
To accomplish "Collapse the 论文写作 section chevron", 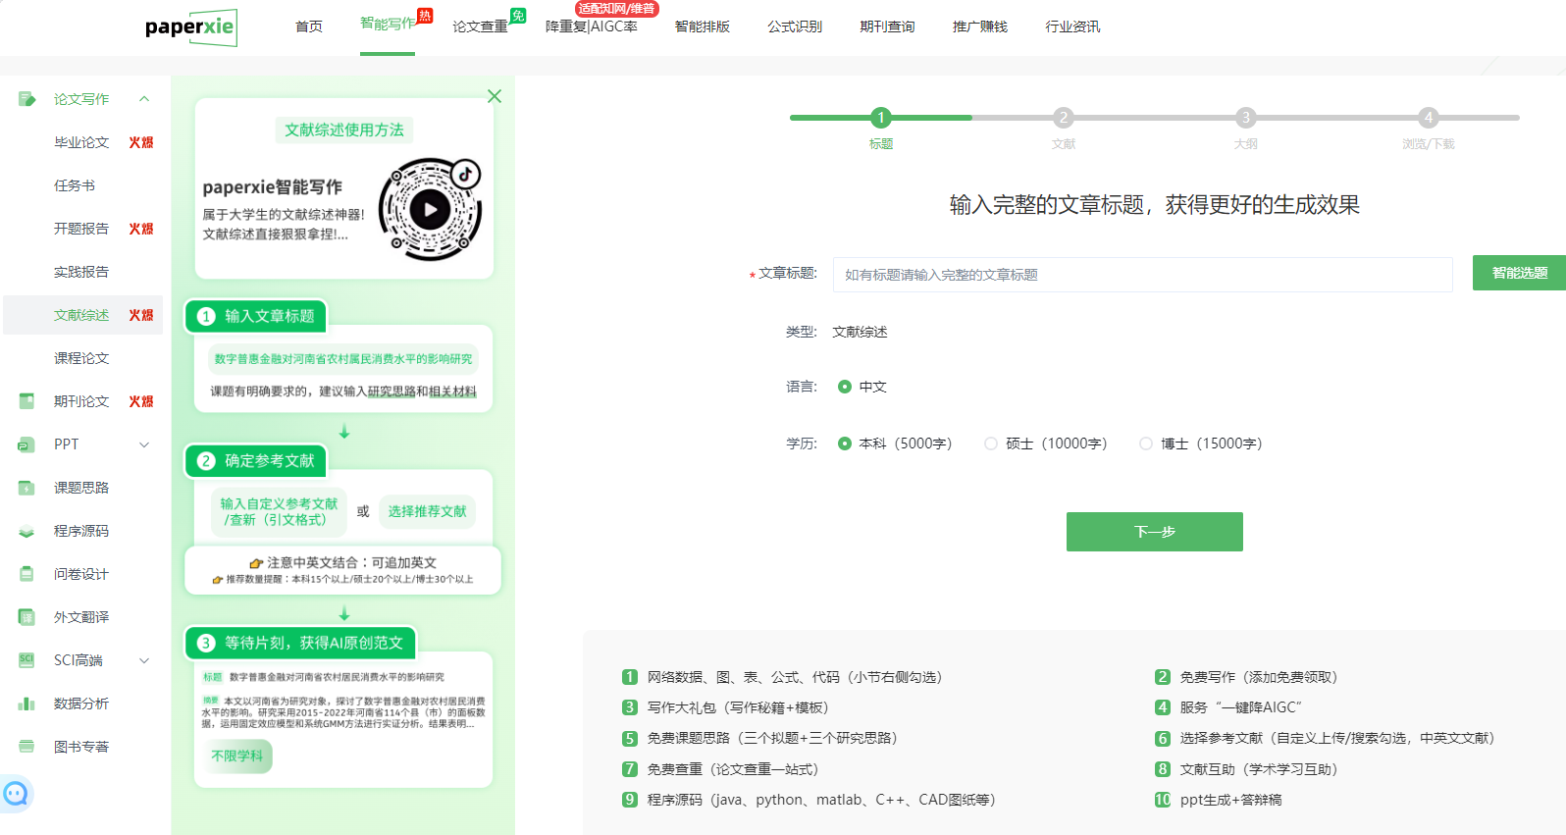I will 144,99.
